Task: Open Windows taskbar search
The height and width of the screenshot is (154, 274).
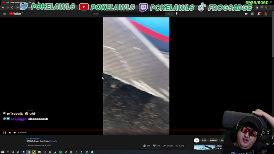Action: pyautogui.click(x=8, y=152)
